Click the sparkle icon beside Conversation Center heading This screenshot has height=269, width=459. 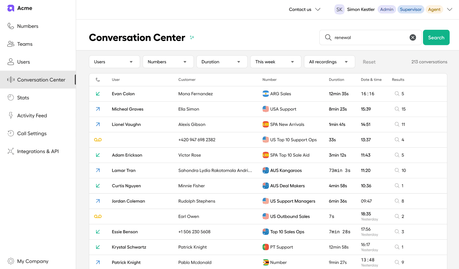(x=192, y=37)
